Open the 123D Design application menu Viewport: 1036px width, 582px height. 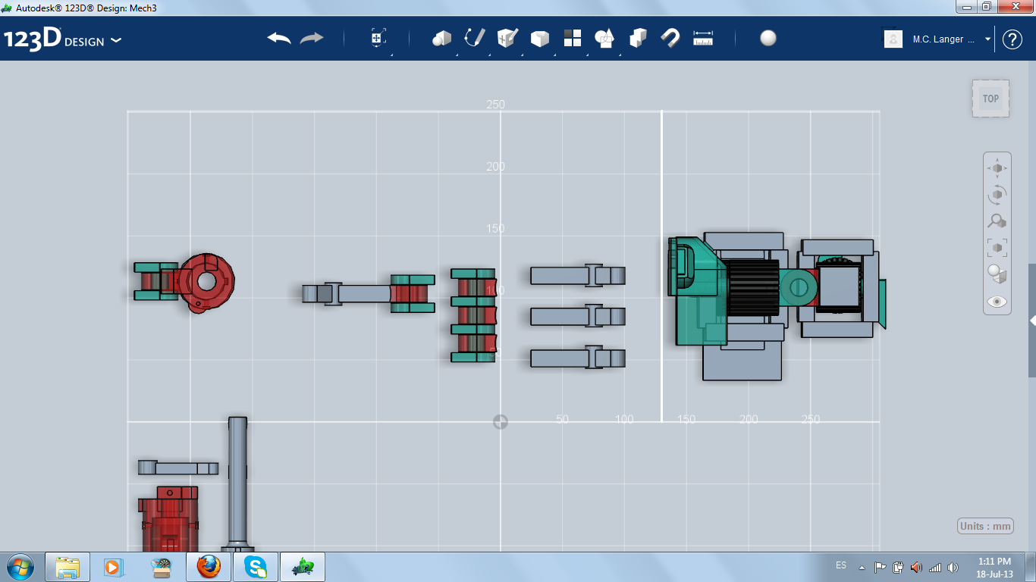point(62,39)
